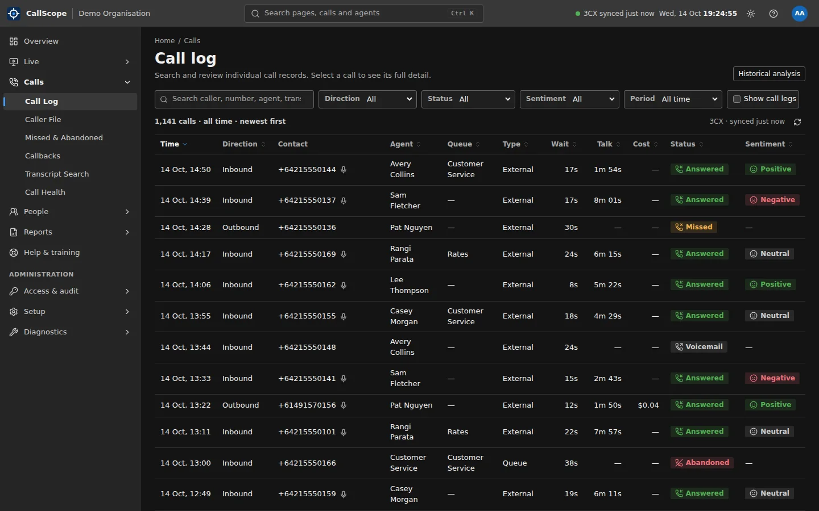Click the Overview grid icon in sidebar
Screen dimensions: 819x511
pyautogui.click(x=14, y=41)
